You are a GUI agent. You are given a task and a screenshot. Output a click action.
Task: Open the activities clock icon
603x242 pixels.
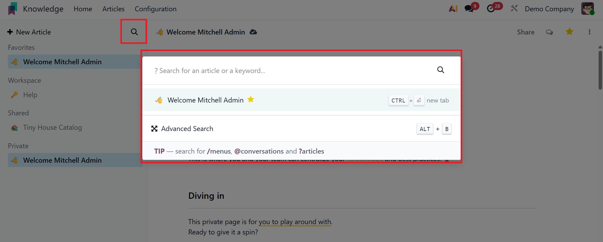491,9
